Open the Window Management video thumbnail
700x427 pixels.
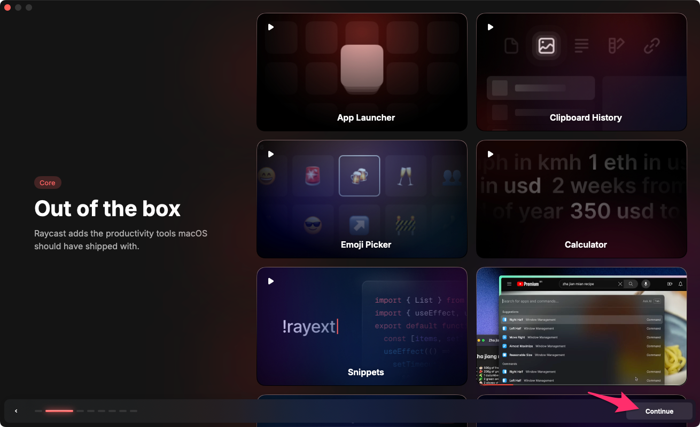[x=581, y=326]
